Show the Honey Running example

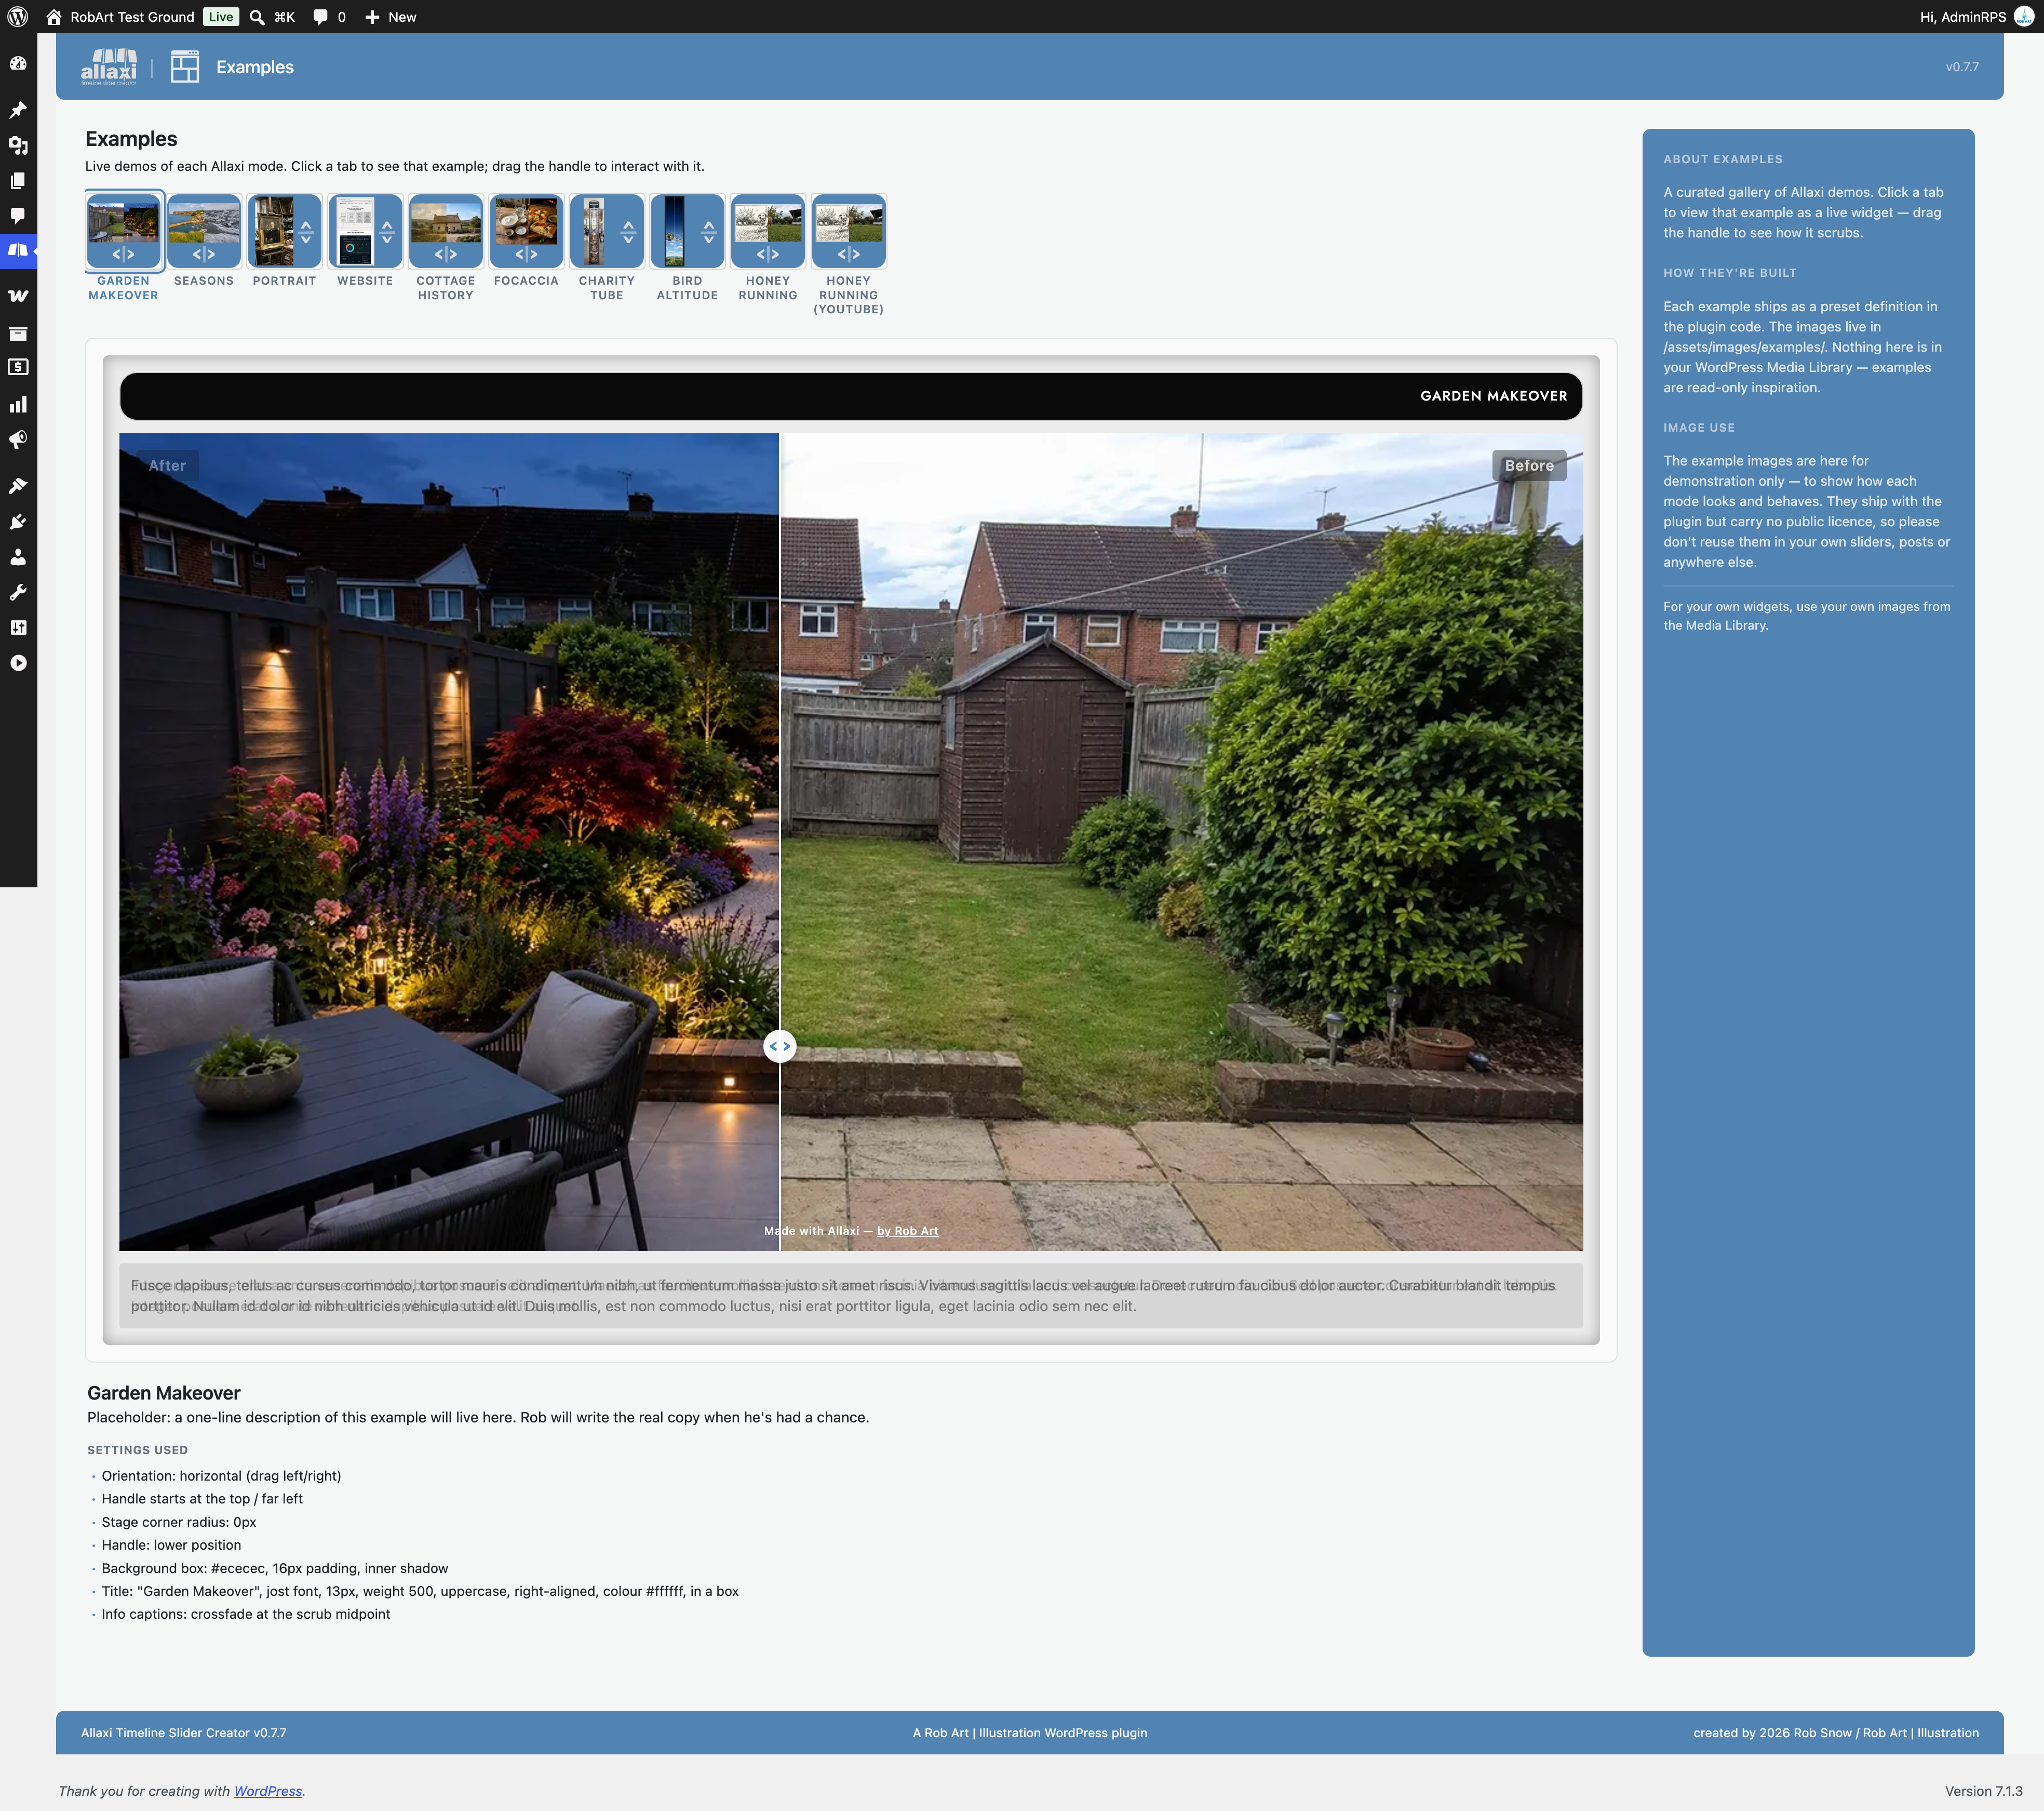tap(768, 247)
